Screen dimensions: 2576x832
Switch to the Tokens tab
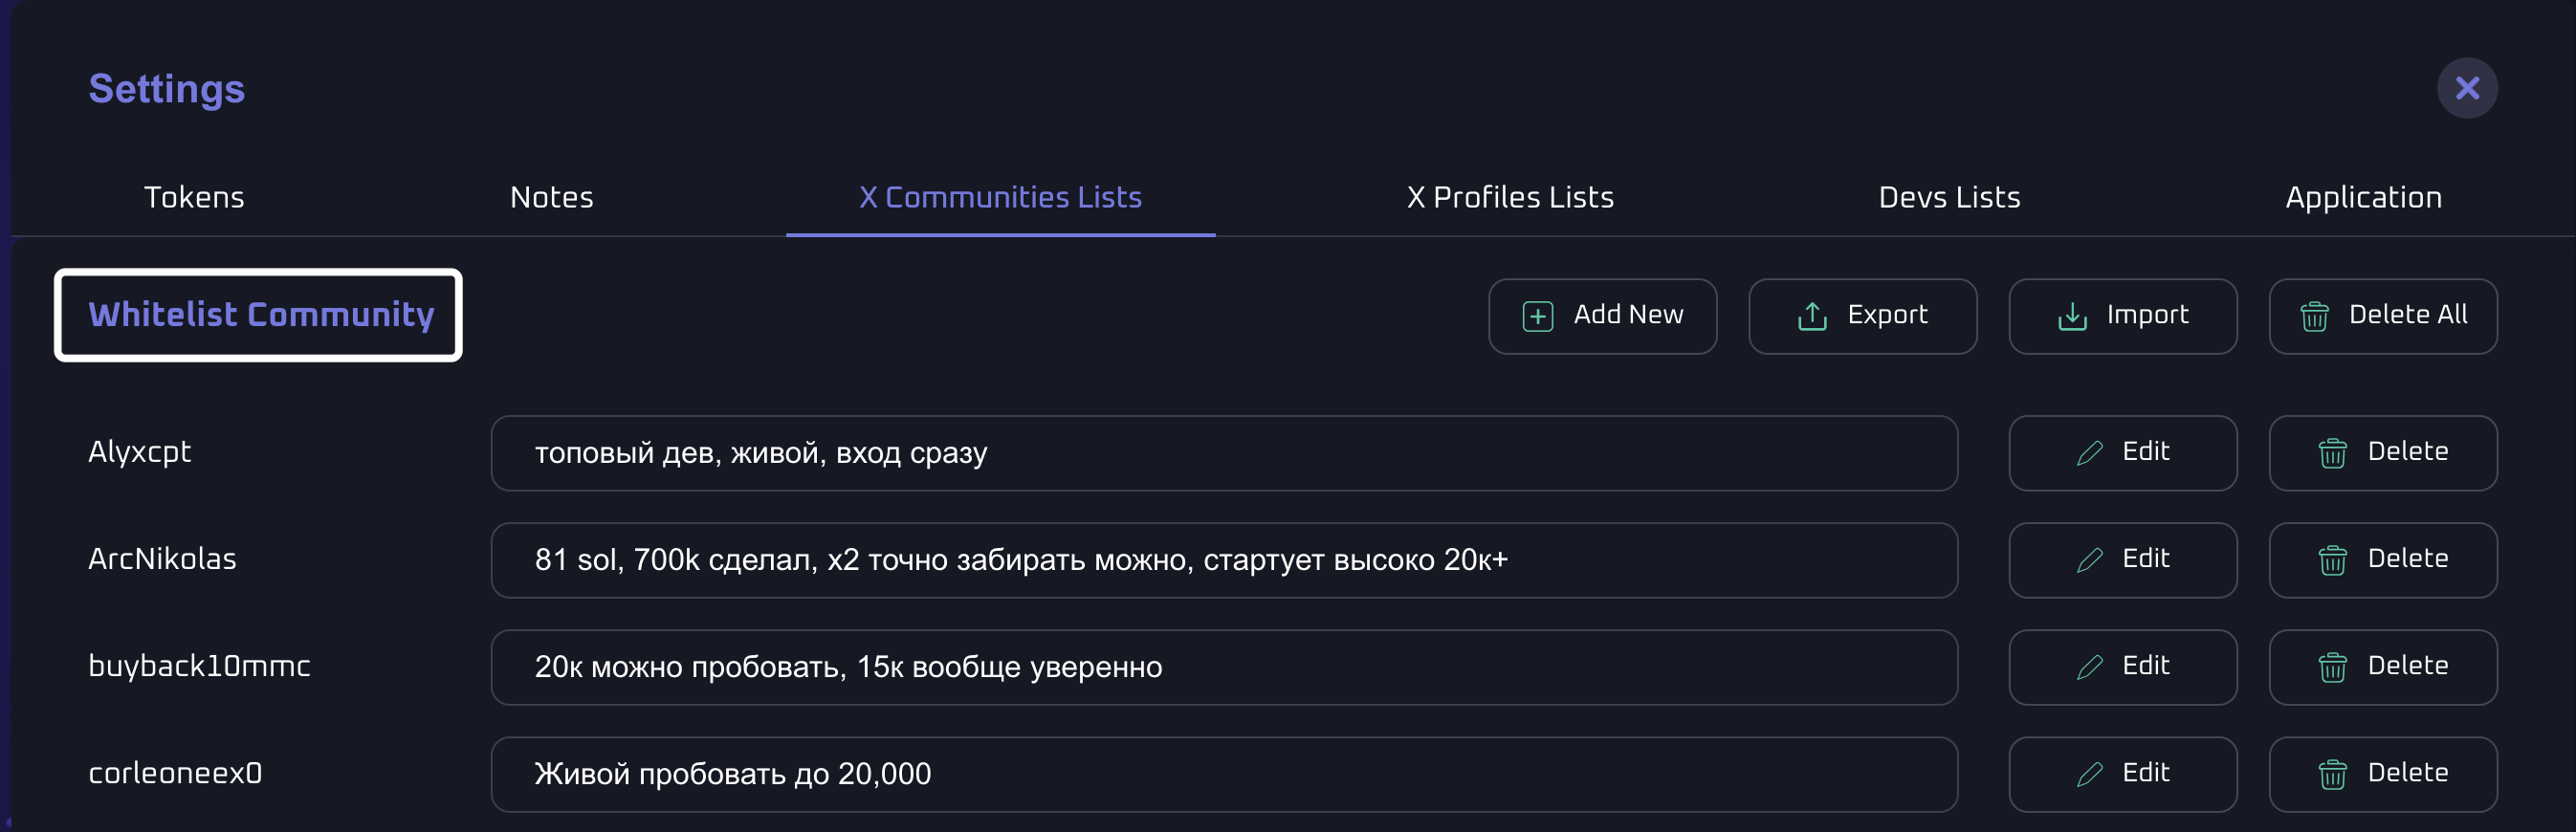(x=194, y=197)
